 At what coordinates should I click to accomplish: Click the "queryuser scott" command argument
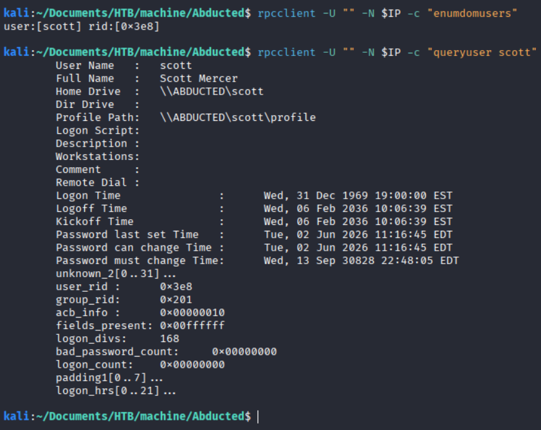[482, 53]
